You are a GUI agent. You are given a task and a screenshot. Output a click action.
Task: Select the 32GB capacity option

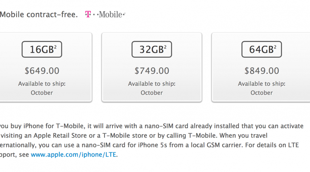[x=152, y=50]
